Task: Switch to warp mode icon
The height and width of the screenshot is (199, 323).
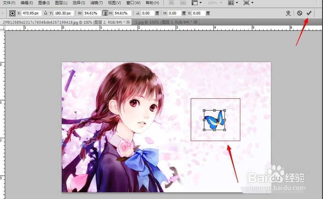Action: coord(288,13)
